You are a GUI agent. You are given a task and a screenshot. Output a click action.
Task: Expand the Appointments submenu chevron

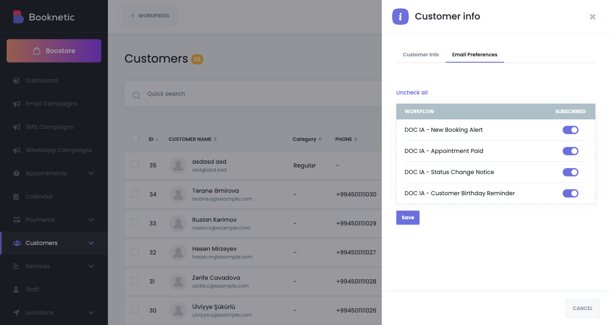coord(91,173)
